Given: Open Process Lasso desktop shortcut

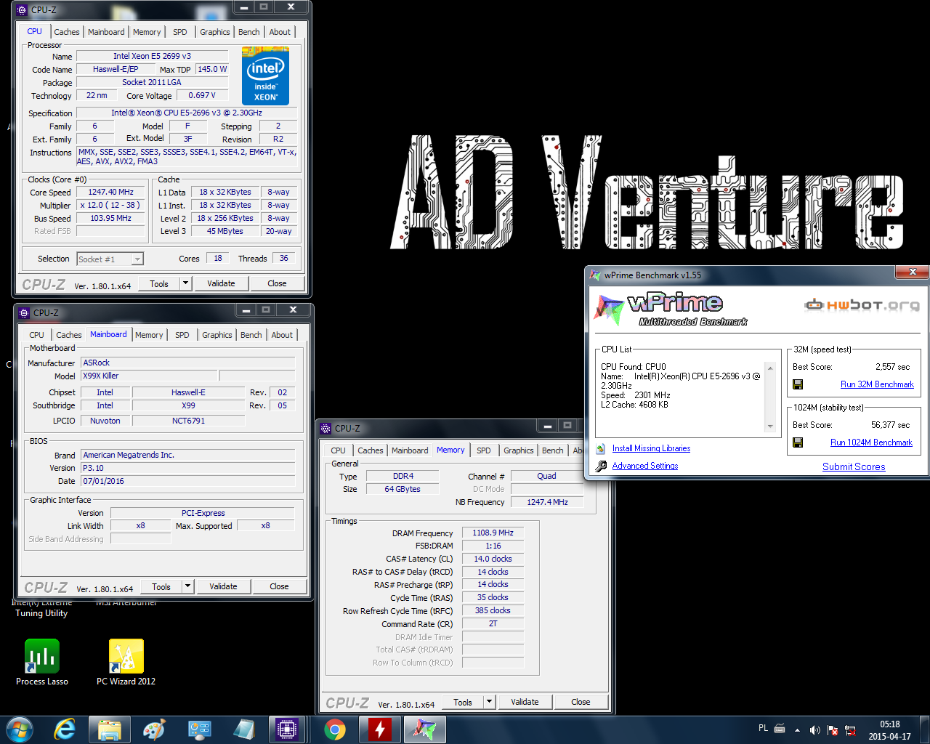Looking at the screenshot, I should coord(42,662).
